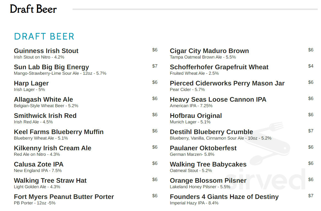Select the teal DRAFT BEER section heading
The height and width of the screenshot is (211, 321).
44,36
